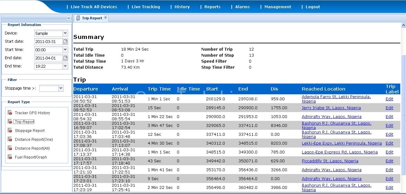Open Piccaddilly St, Lagos link
The height and width of the screenshot is (194, 406).
point(330,161)
